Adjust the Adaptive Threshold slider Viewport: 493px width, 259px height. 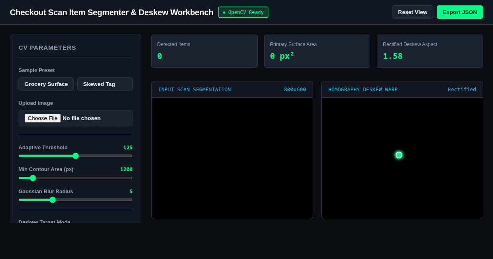pos(76,156)
